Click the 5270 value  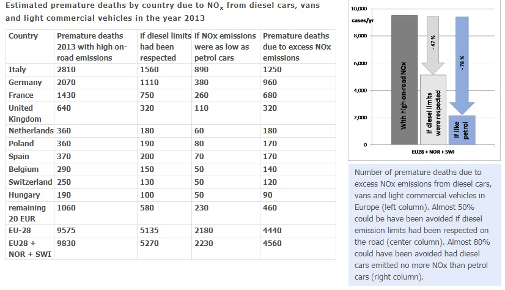(149, 244)
